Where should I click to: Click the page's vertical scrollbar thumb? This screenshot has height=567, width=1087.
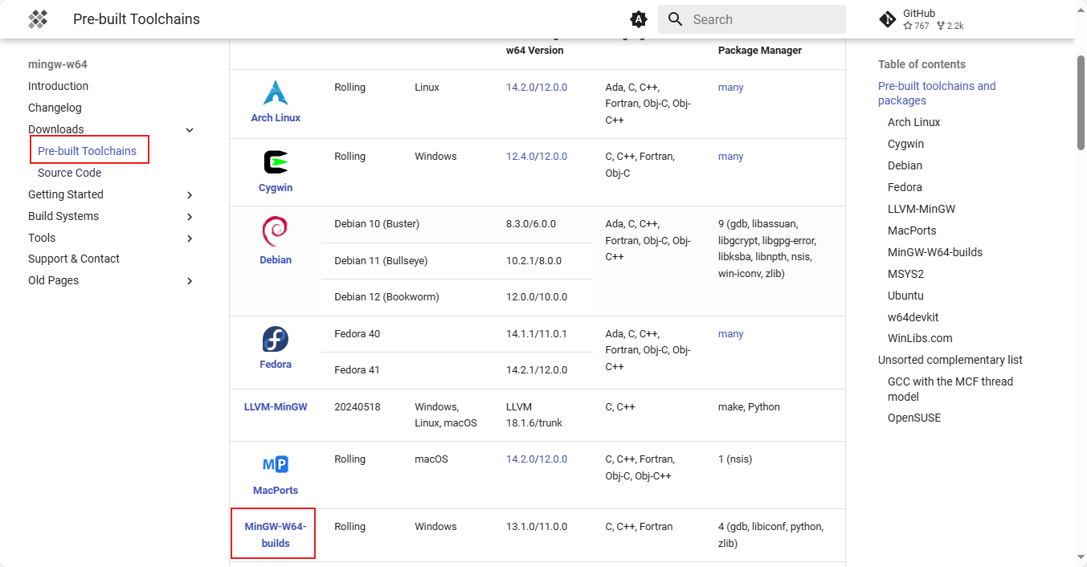tap(1081, 102)
